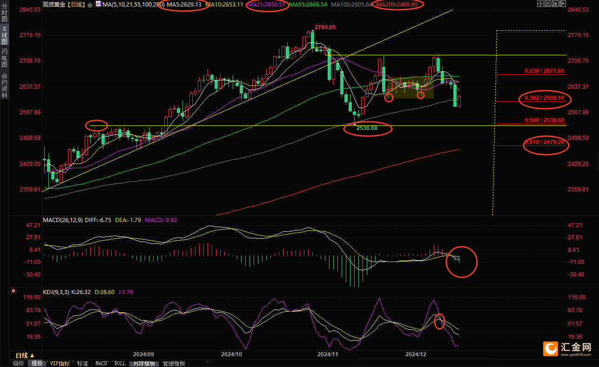This screenshot has width=599, height=367.
Task: Click the 另存模板 button
Action: [x=144, y=363]
